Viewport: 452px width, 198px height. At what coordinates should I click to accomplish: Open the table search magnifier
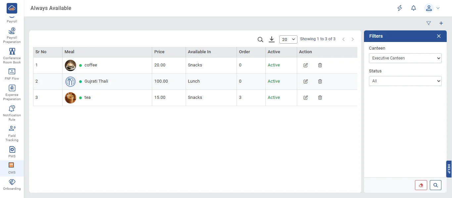[260, 39]
